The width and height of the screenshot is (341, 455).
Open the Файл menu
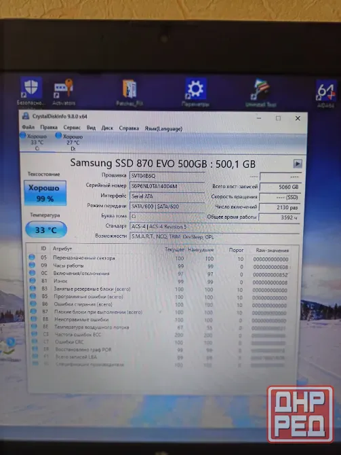[x=28, y=127]
